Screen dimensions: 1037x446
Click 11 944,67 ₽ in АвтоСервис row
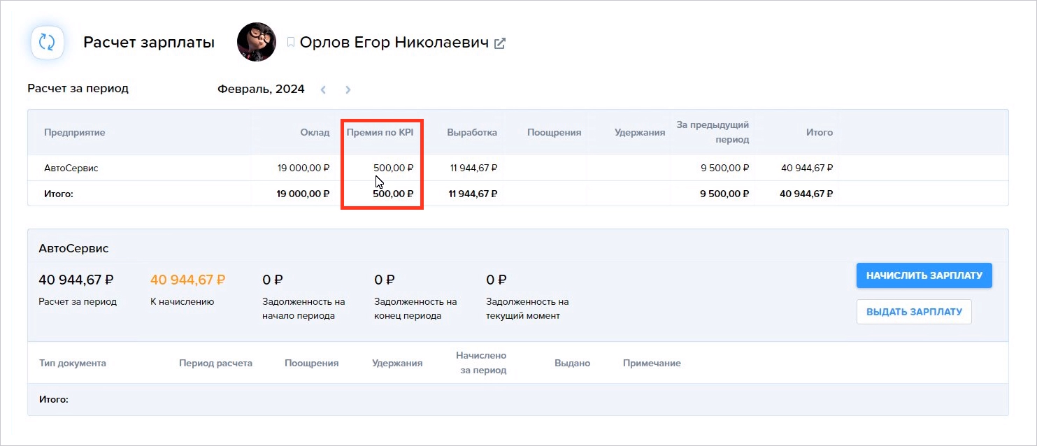(x=473, y=168)
